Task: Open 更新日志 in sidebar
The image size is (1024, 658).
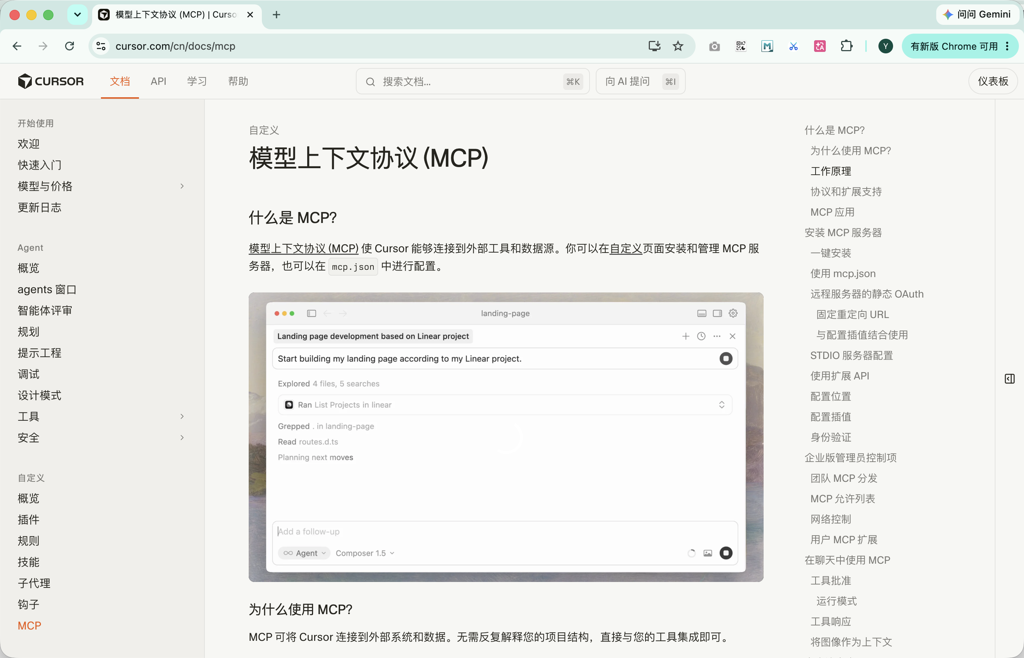Action: (39, 208)
